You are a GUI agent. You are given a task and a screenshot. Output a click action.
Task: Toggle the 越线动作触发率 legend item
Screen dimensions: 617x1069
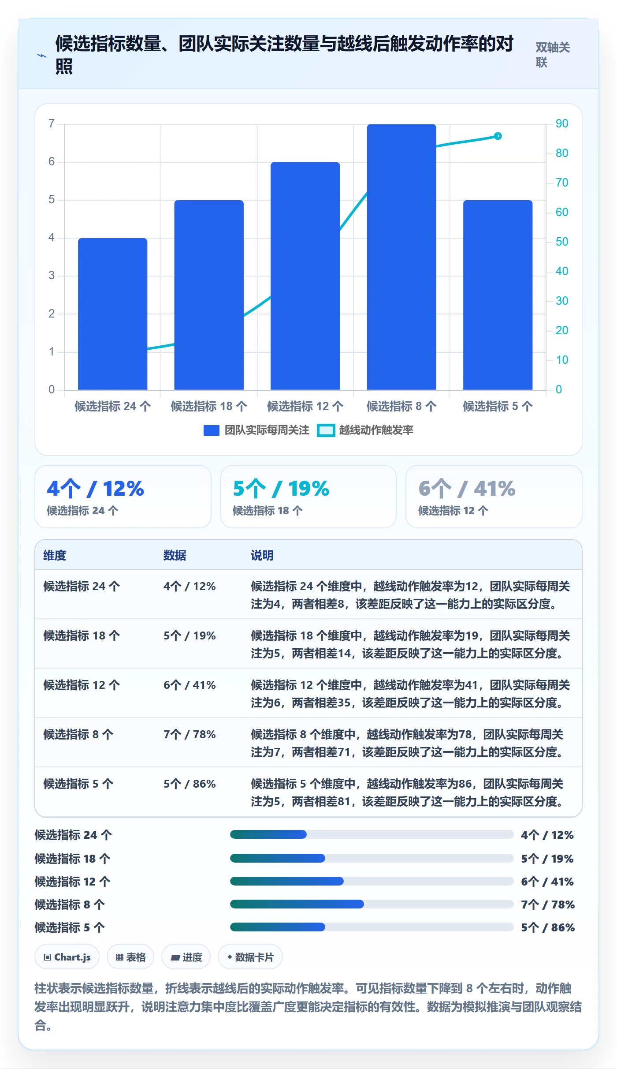(365, 430)
